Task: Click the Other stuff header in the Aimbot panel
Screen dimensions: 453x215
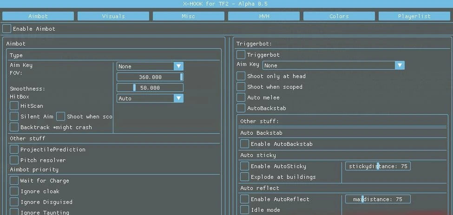Action: [x=27, y=138]
